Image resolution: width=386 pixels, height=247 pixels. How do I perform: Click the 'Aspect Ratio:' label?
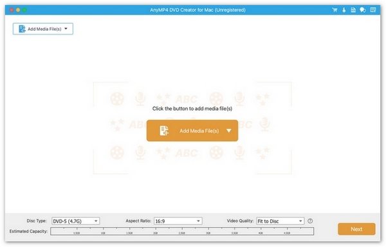tap(138, 221)
